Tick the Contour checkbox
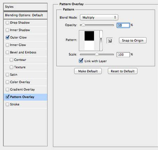158x150 pixels. point(11,60)
